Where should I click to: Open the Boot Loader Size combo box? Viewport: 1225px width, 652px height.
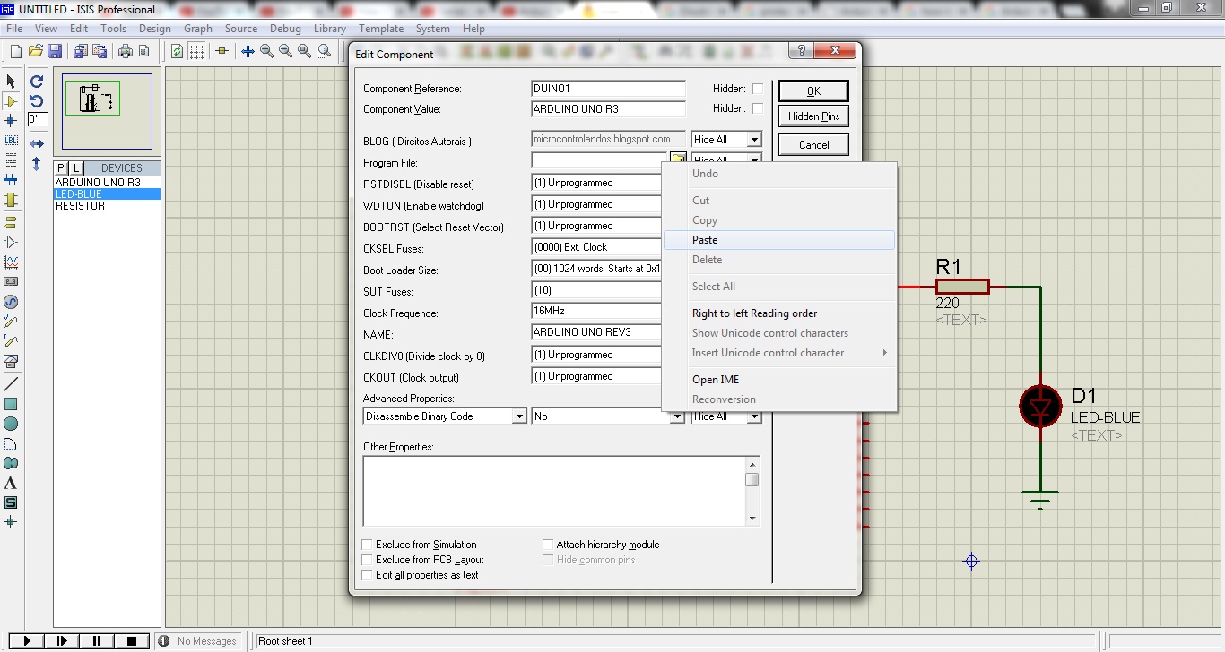point(597,269)
